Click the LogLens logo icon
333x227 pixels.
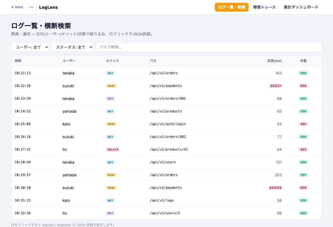(x=31, y=7)
